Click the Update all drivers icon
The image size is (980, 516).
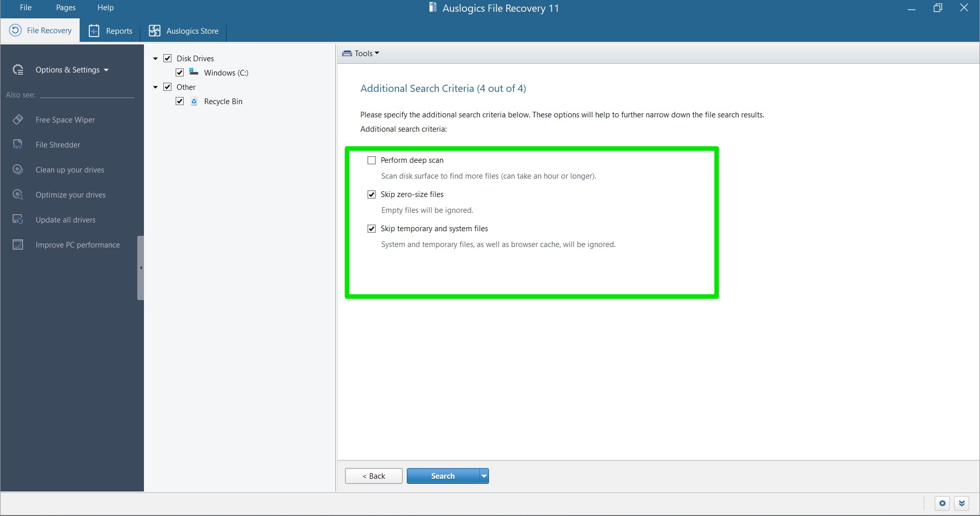18,219
